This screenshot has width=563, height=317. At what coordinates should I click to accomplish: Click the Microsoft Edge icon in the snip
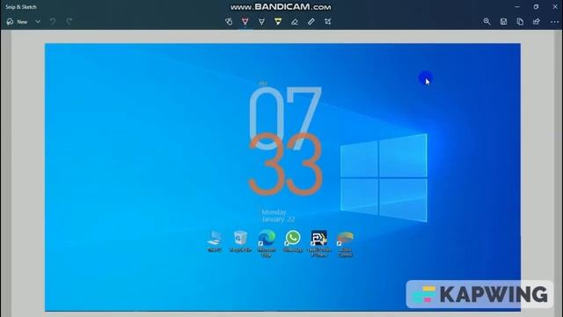tap(267, 243)
